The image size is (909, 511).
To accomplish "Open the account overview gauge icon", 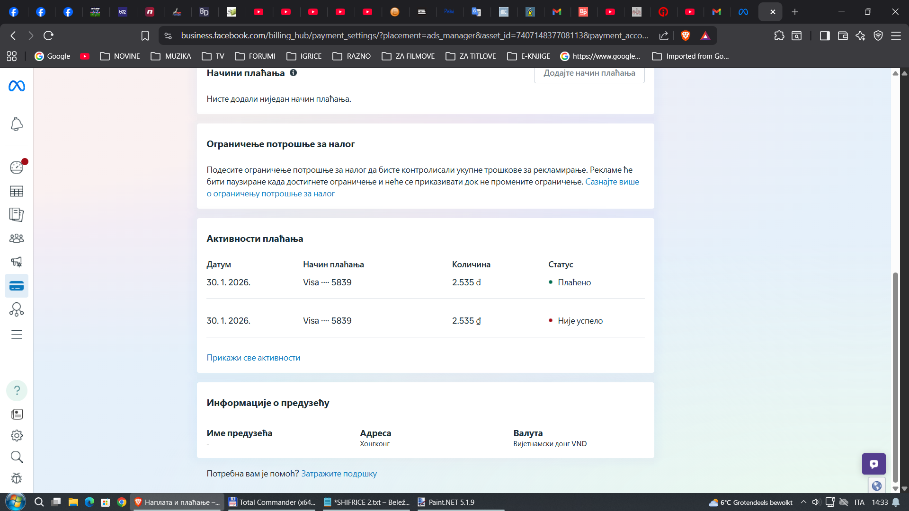I will (x=17, y=167).
